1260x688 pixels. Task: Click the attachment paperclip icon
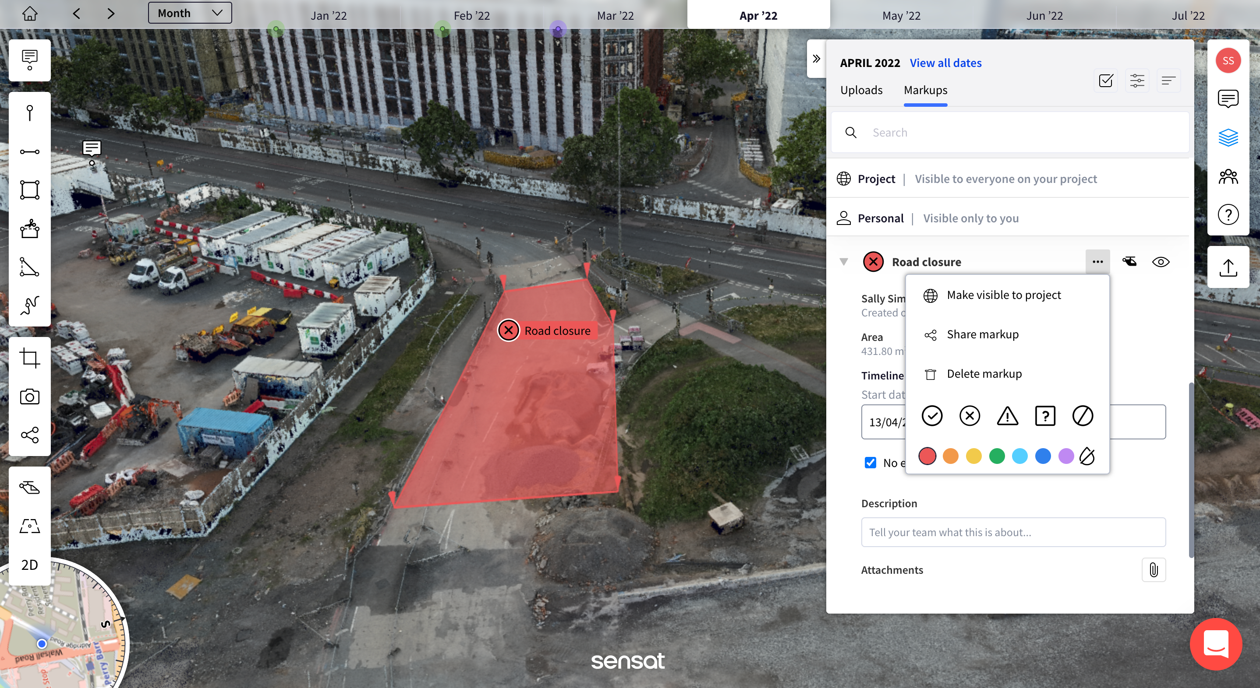pyautogui.click(x=1154, y=570)
